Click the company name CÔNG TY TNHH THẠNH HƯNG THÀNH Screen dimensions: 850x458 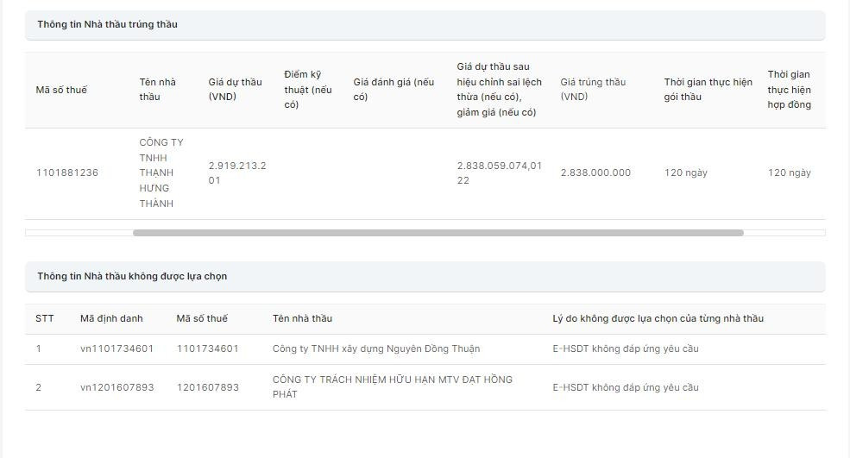[x=161, y=173]
